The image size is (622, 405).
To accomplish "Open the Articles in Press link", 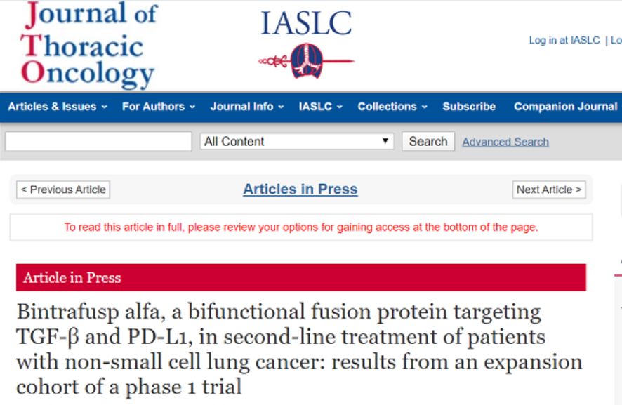I will click(300, 190).
